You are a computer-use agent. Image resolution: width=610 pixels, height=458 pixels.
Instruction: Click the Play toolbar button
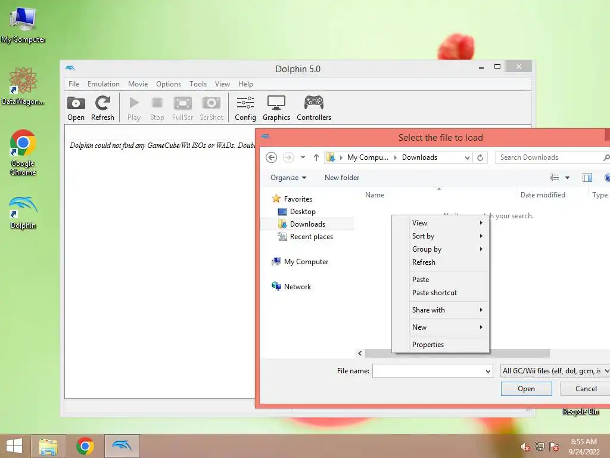pos(134,108)
